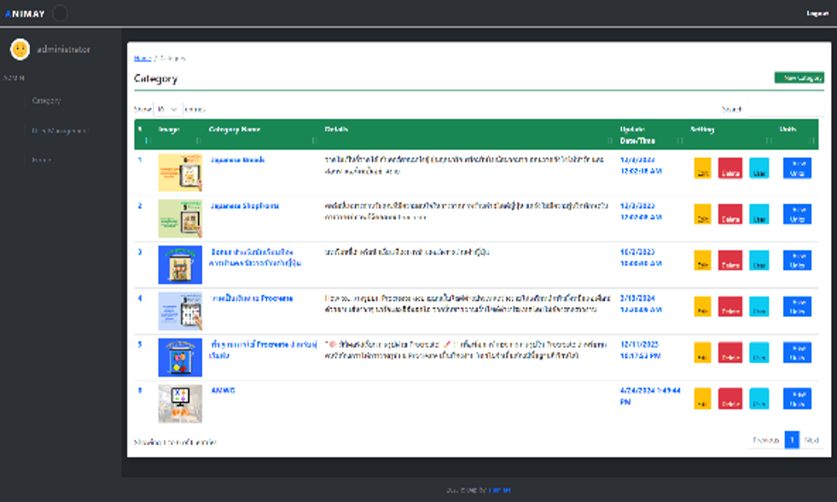Open Category in the sidebar menu
The height and width of the screenshot is (502, 837).
point(46,101)
